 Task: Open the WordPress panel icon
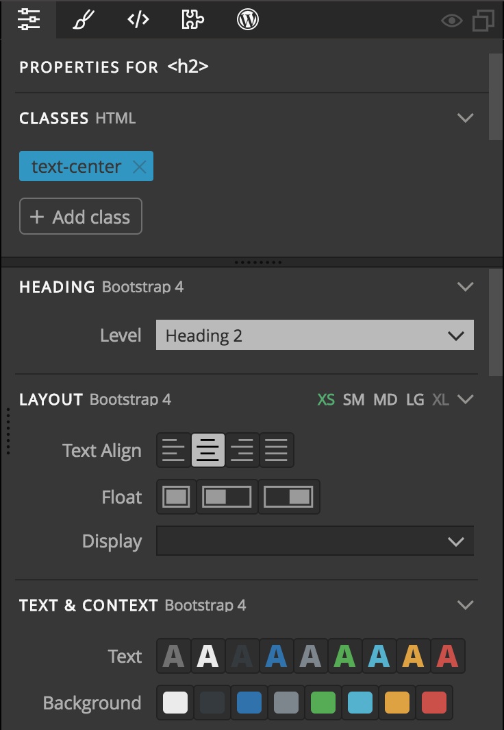(x=248, y=20)
